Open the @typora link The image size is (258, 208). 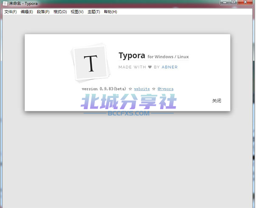pyautogui.click(x=165, y=89)
